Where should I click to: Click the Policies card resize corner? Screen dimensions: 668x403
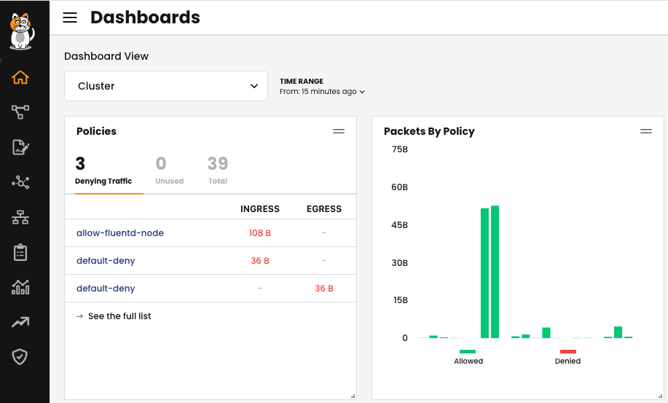pyautogui.click(x=353, y=396)
